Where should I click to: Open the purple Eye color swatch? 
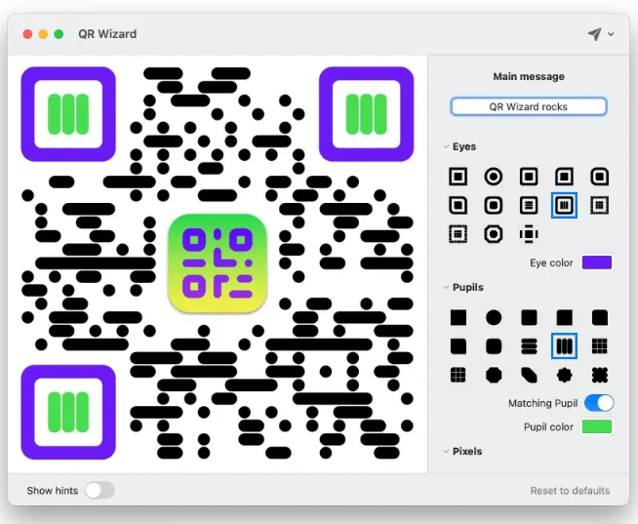[596, 262]
